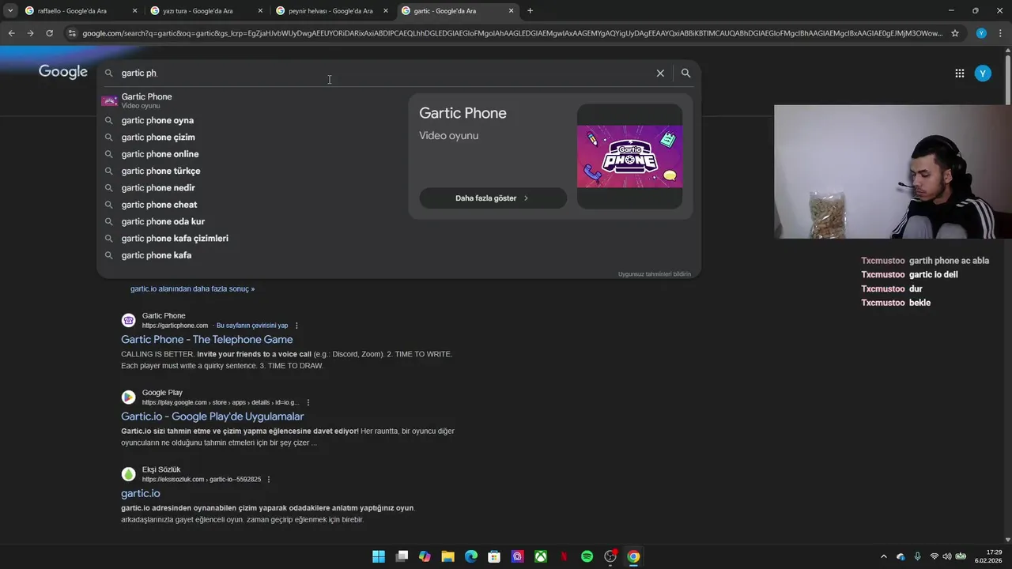Image resolution: width=1012 pixels, height=569 pixels.
Task: Open Spotify from the taskbar
Action: tap(587, 556)
